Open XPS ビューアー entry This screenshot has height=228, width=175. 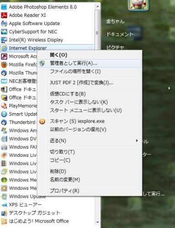pyautogui.click(x=48, y=205)
